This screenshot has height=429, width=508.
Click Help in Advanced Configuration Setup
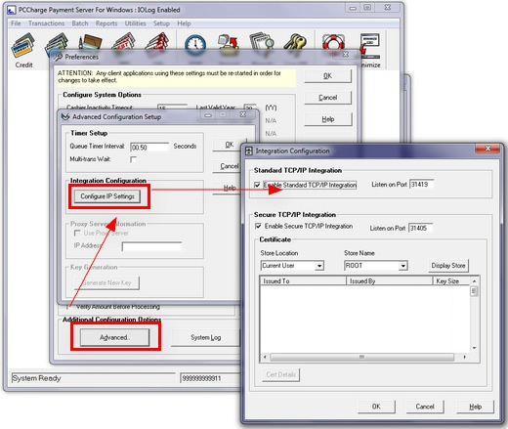tap(229, 188)
